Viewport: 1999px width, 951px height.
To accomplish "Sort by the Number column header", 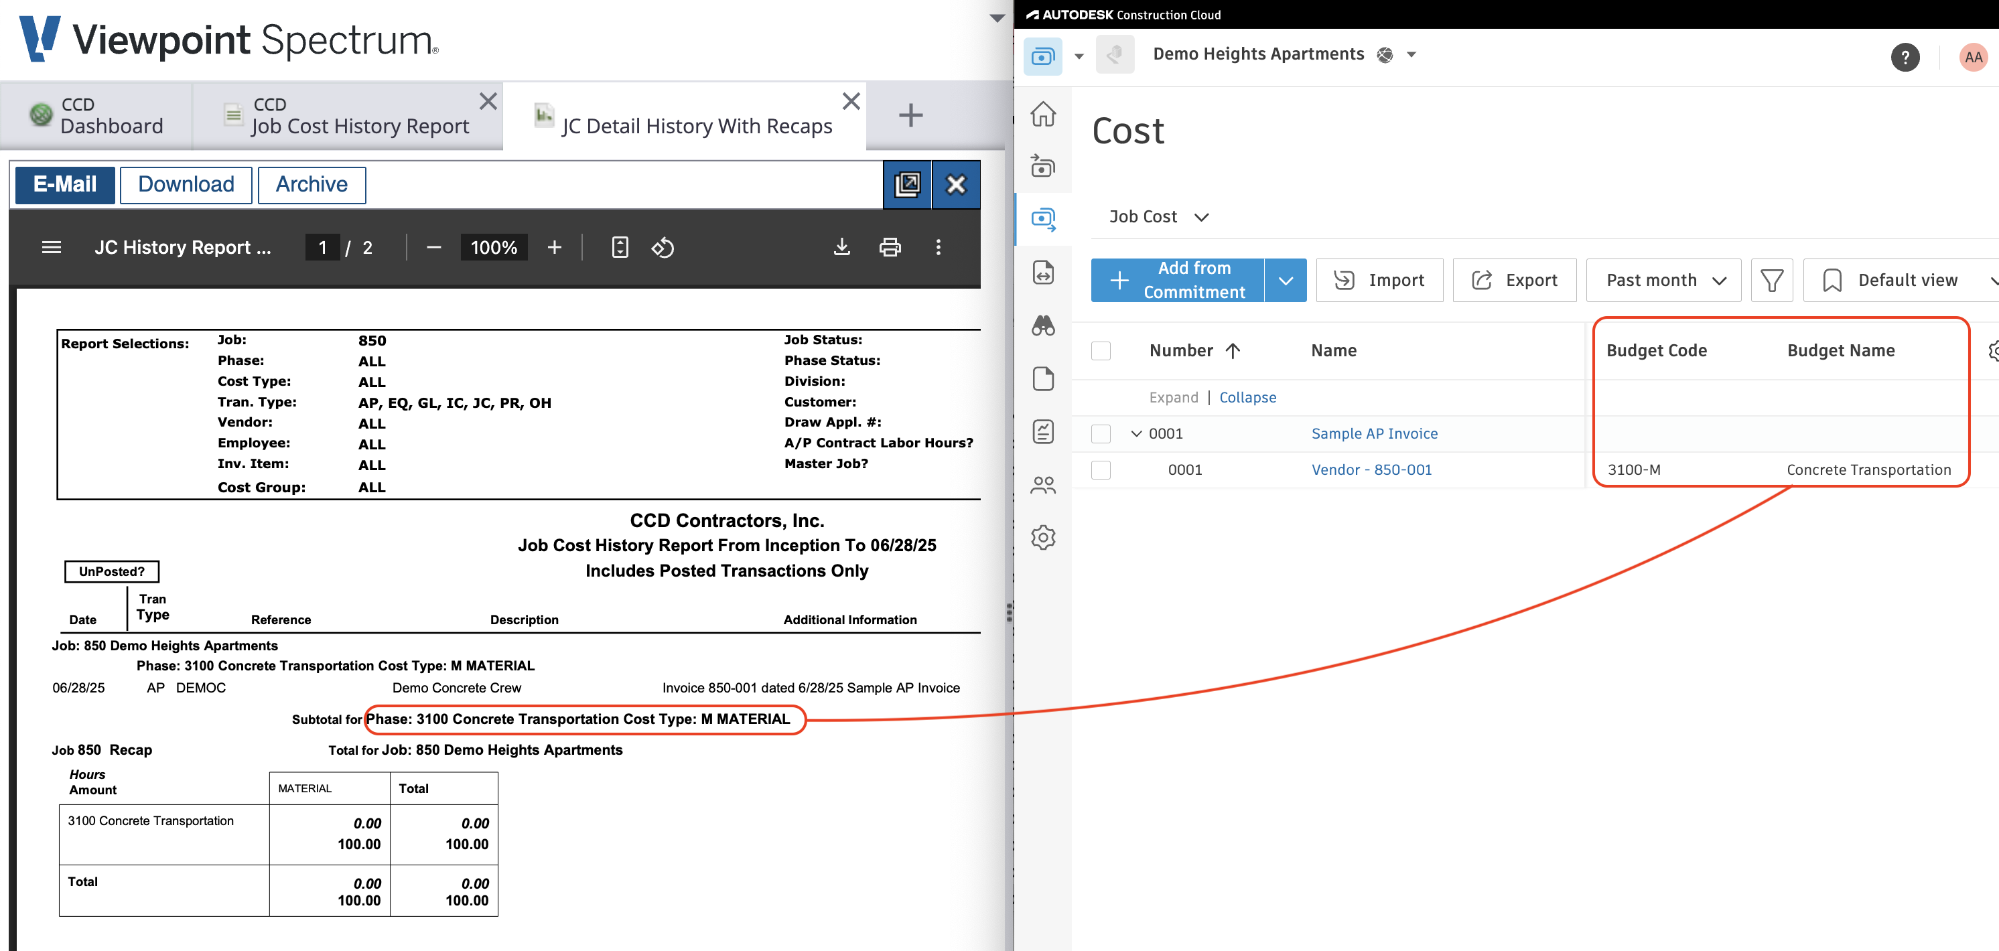I will 1194,351.
